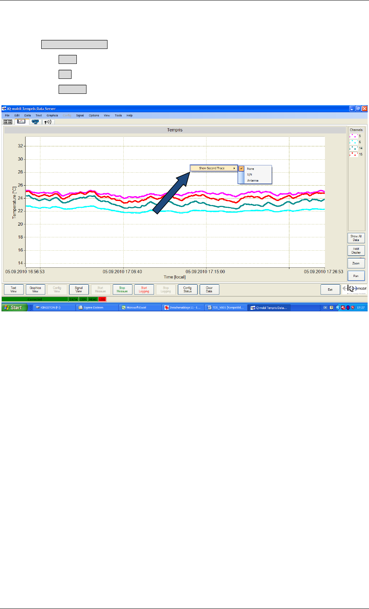Expand the Show Second Trace submenu

[x=214, y=168]
